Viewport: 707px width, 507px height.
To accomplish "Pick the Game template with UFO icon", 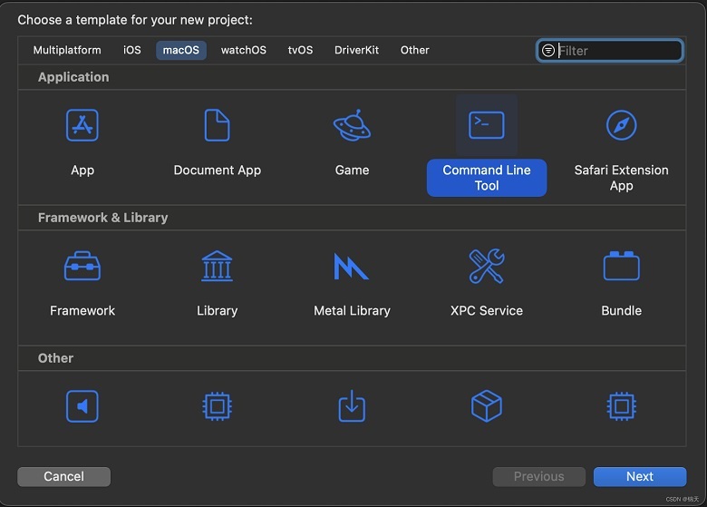I will pyautogui.click(x=352, y=125).
